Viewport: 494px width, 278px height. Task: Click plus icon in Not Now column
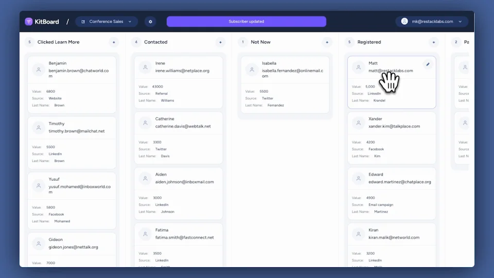point(326,42)
